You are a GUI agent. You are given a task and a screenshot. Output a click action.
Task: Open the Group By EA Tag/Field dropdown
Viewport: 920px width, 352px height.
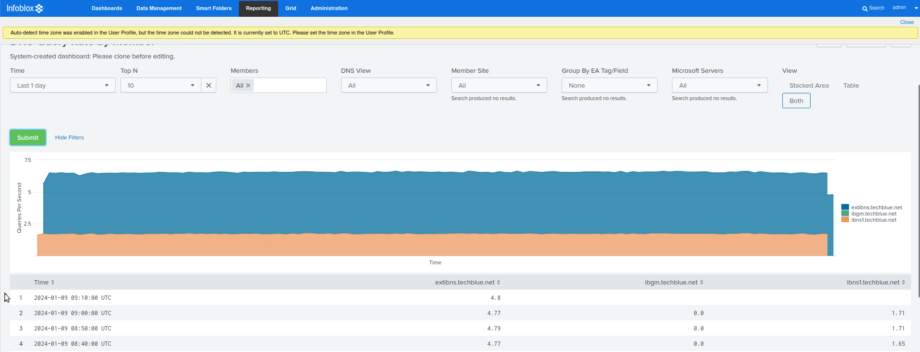(609, 86)
